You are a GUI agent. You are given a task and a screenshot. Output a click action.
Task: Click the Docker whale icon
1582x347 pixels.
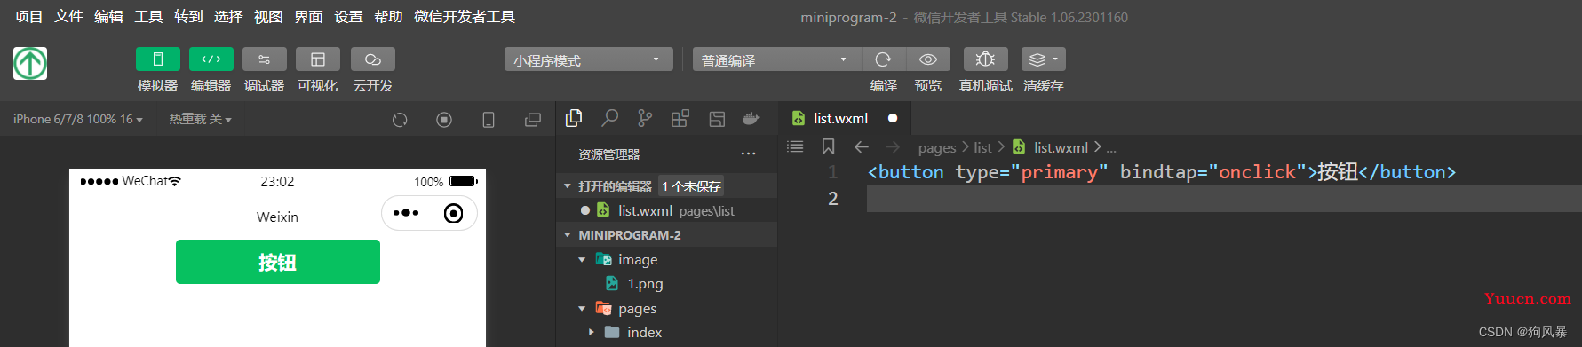pos(751,118)
